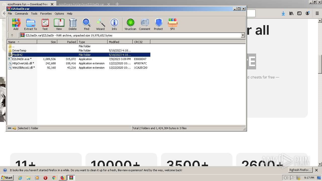Image resolution: width=322 pixels, height=181 pixels.
Task: Switch to WinRAR taskbar button
Action: pos(71,178)
